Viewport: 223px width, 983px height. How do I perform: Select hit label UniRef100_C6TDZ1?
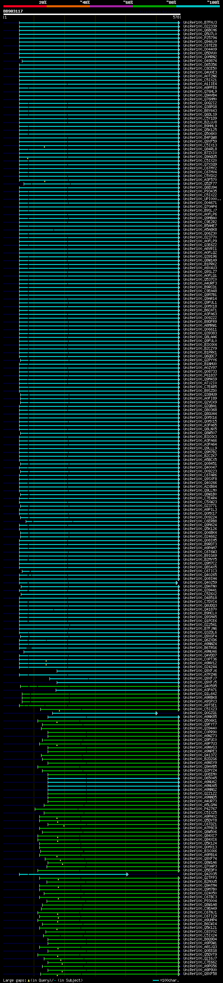click(x=200, y=824)
